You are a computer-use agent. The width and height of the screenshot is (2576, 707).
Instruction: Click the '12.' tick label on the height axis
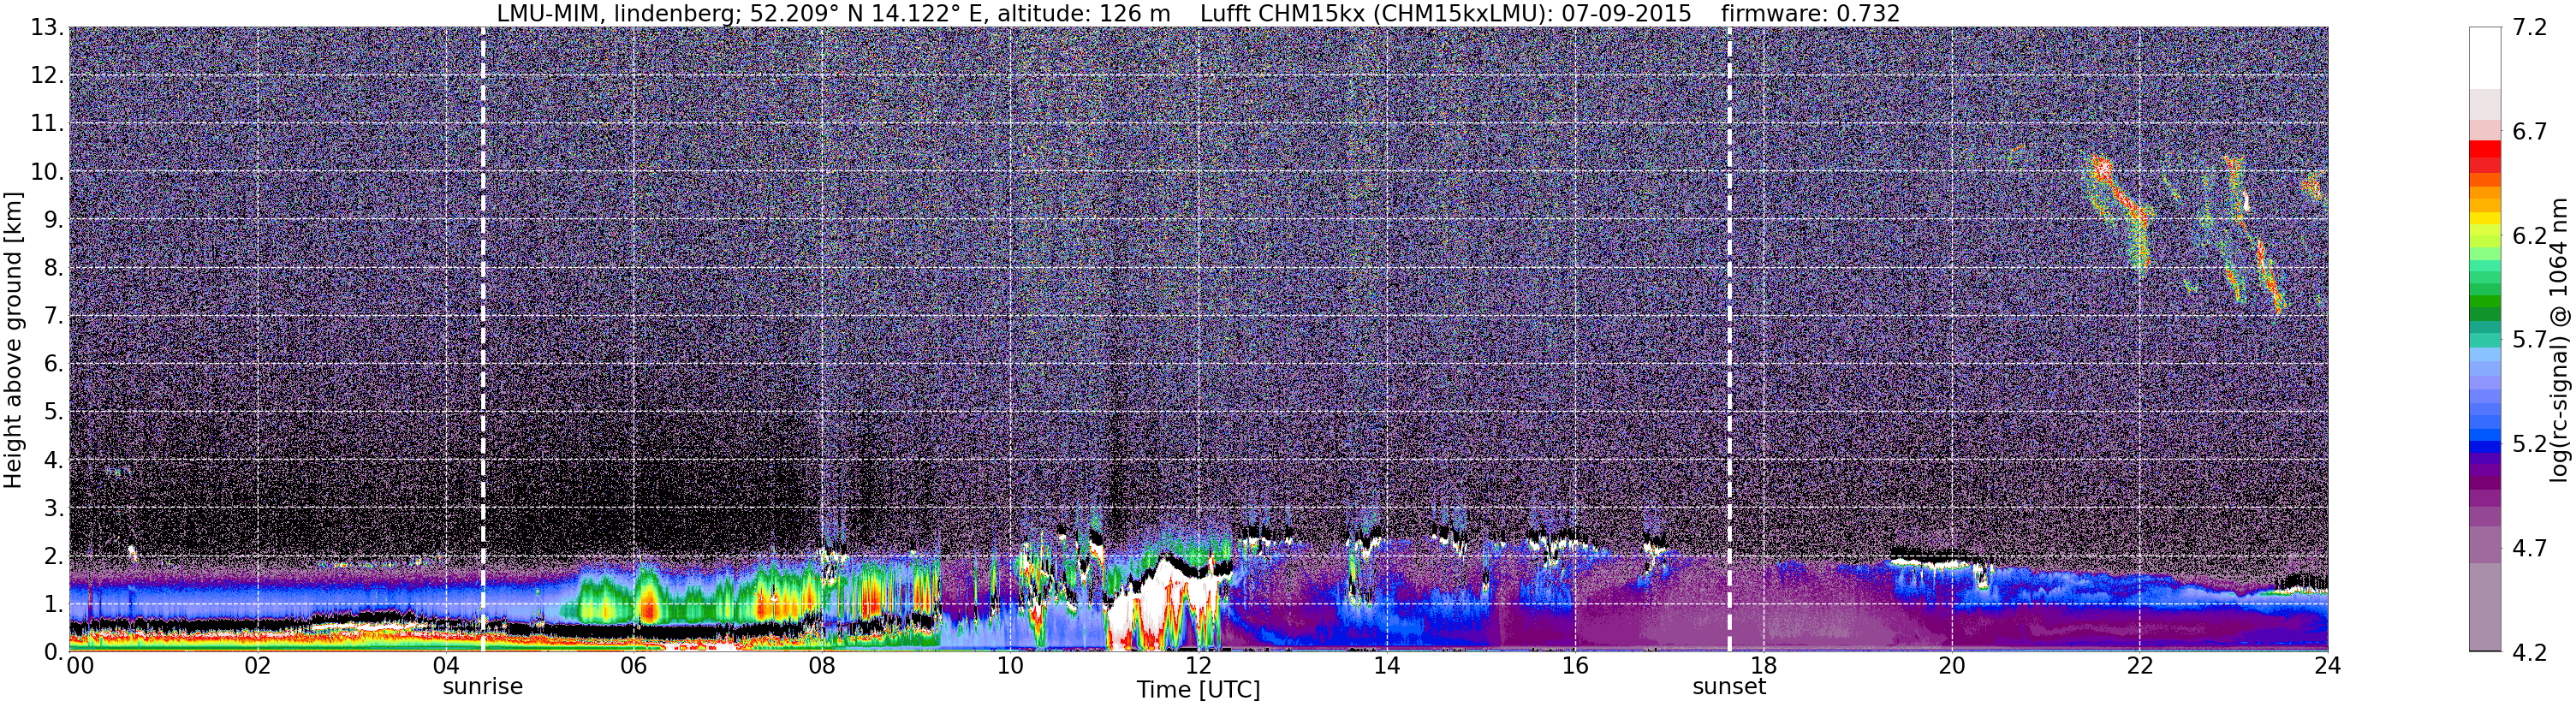48,76
